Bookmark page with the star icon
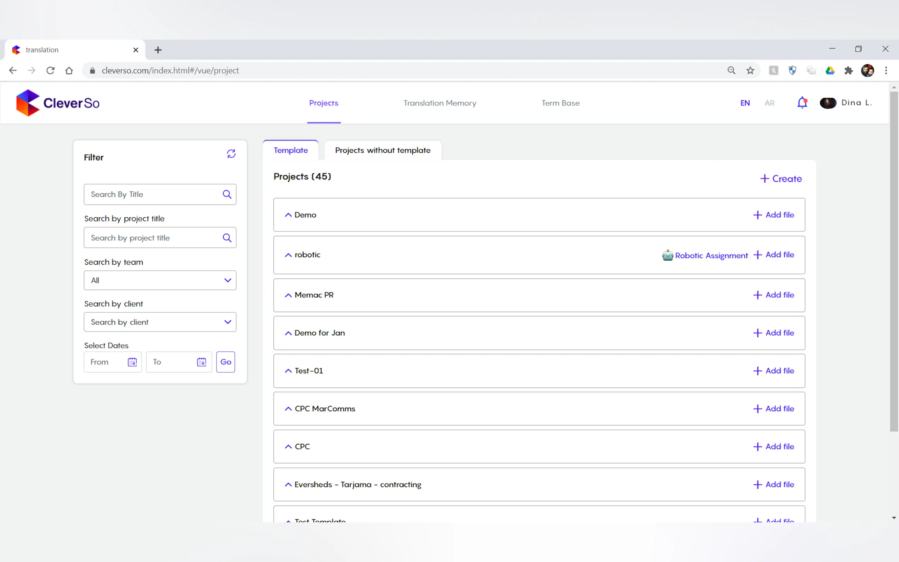The height and width of the screenshot is (562, 899). click(750, 71)
